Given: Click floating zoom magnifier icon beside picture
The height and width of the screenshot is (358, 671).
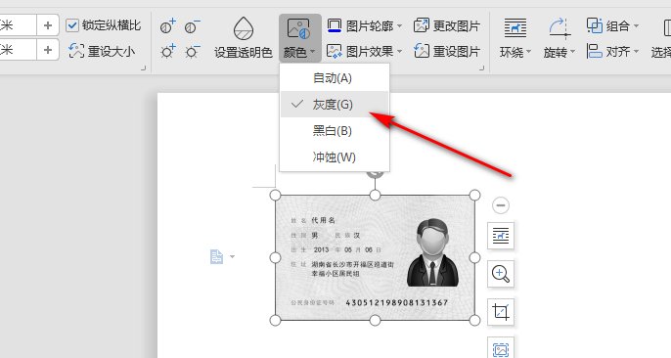Looking at the screenshot, I should point(501,274).
